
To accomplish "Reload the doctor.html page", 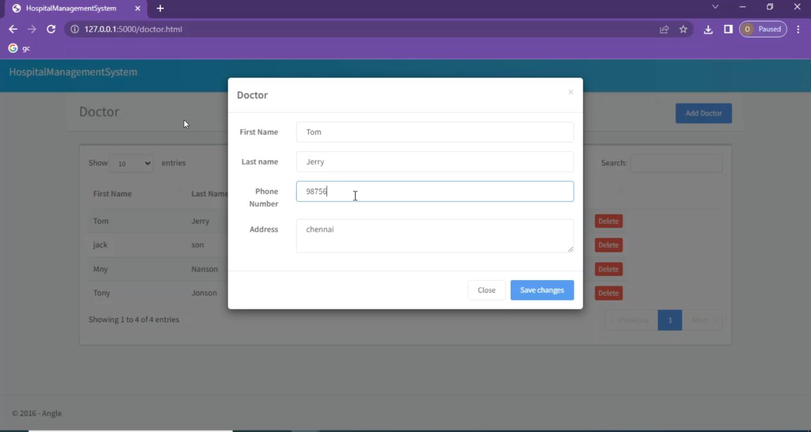I will pos(51,29).
